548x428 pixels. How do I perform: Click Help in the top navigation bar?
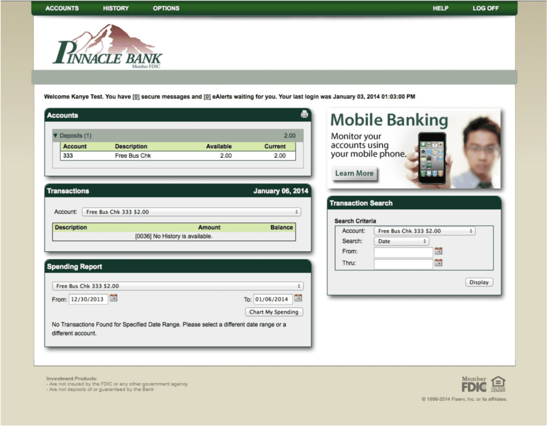click(440, 8)
